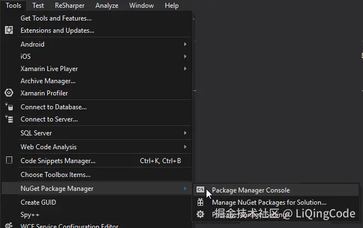
Task: Click the Connect to Database icon
Action: click(x=9, y=107)
